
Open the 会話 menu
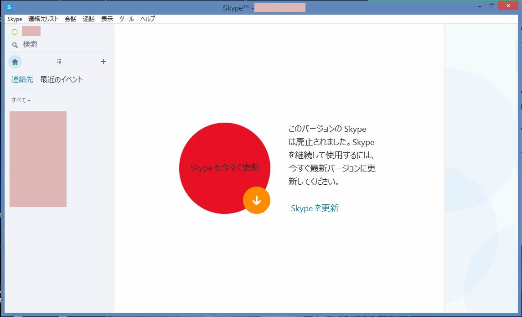(x=71, y=19)
